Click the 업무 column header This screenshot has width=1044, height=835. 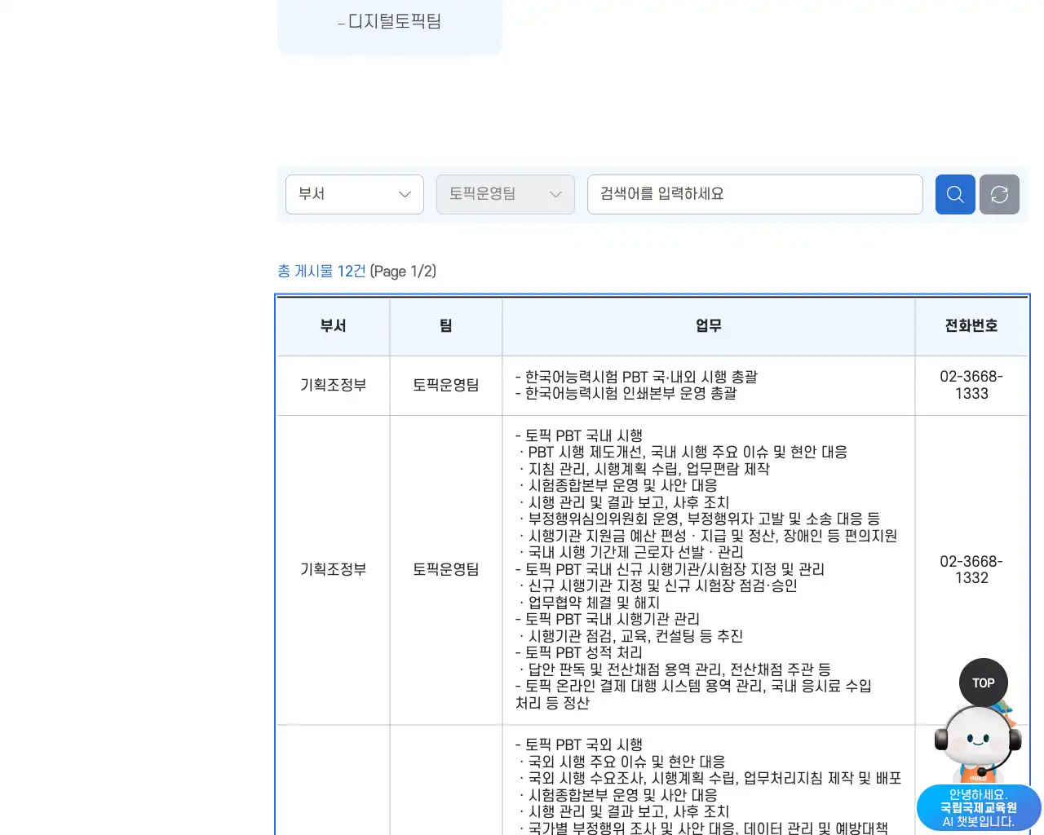pyautogui.click(x=708, y=326)
